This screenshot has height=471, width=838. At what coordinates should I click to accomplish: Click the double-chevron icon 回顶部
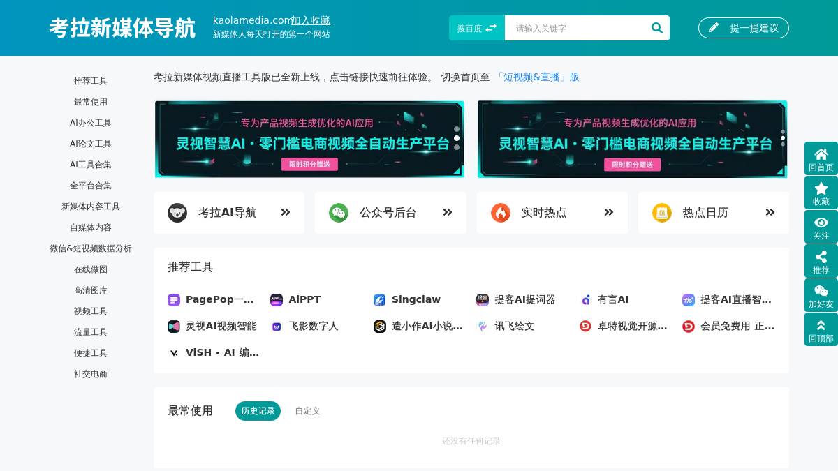click(821, 325)
